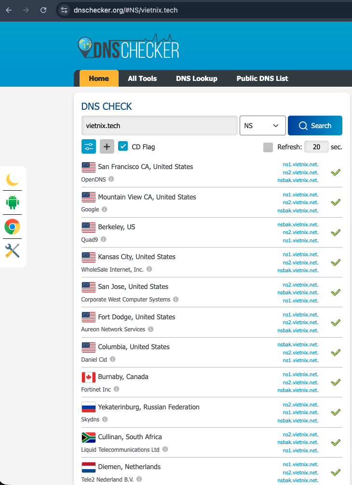Click the vietnix.tech domain input field
This screenshot has height=485, width=352.
click(160, 126)
